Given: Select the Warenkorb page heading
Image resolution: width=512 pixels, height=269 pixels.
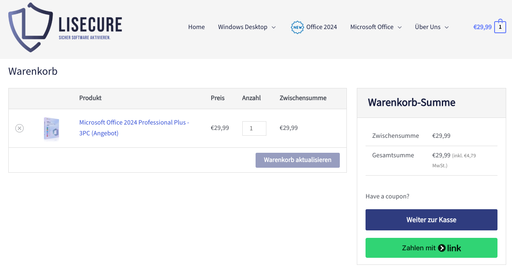Looking at the screenshot, I should pyautogui.click(x=33, y=71).
